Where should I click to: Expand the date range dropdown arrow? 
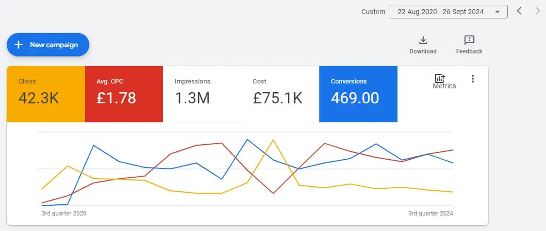(497, 12)
